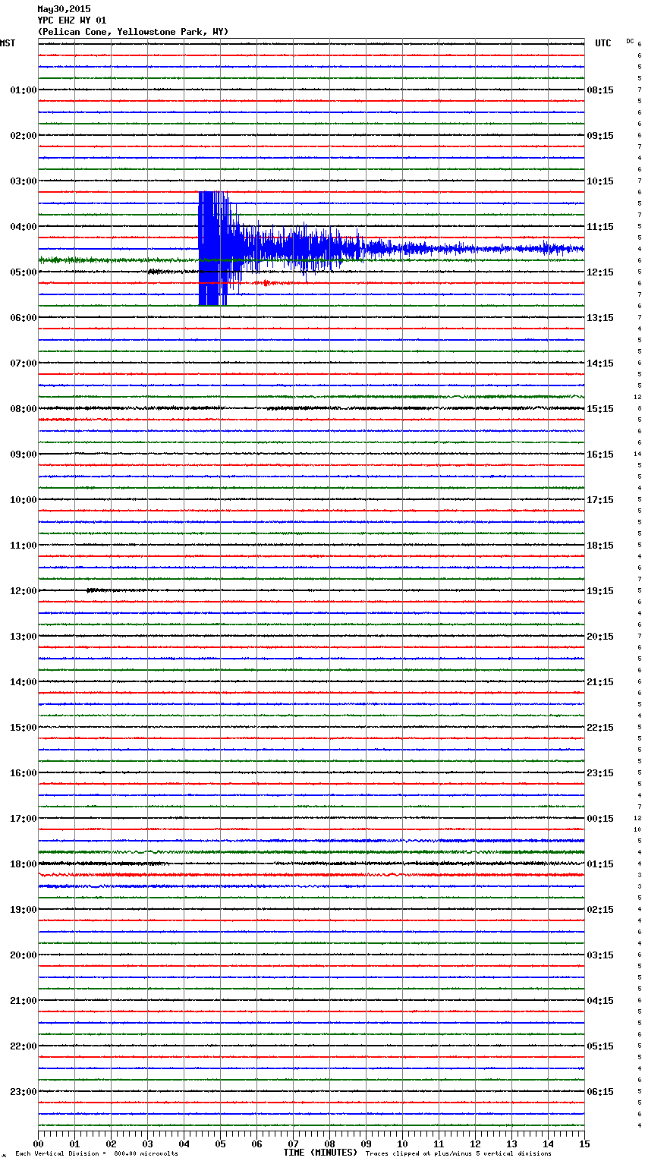
Task: Click the Traces clipped at plus/minus 5 note
Action: tap(458, 1154)
